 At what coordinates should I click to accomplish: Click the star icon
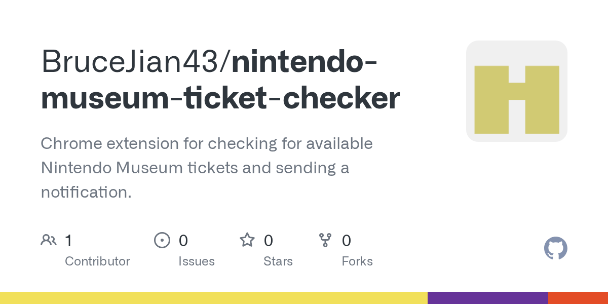(247, 240)
